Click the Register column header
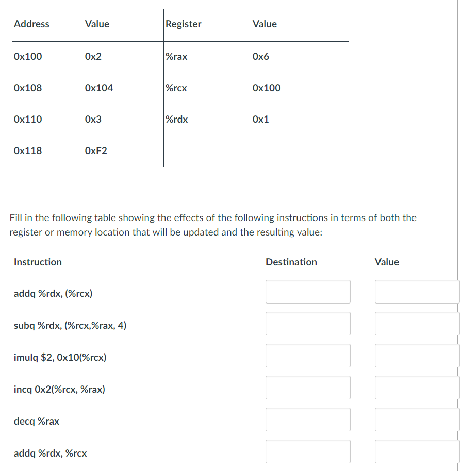The width and height of the screenshot is (462, 471). (184, 24)
